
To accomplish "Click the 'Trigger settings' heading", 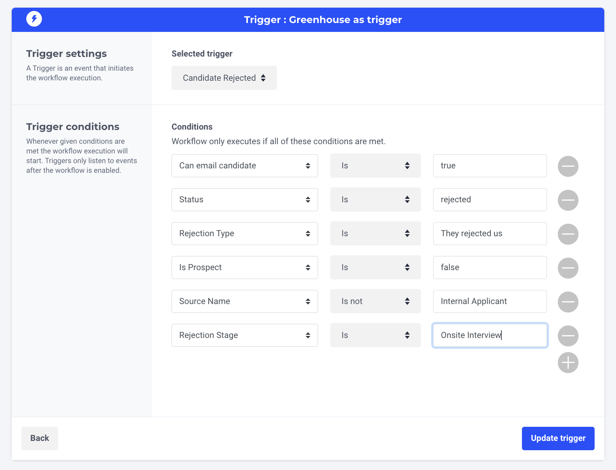I will coord(67,54).
